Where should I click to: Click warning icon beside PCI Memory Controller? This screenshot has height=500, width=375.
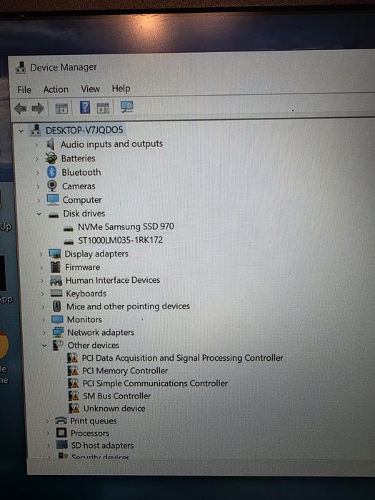(x=73, y=371)
